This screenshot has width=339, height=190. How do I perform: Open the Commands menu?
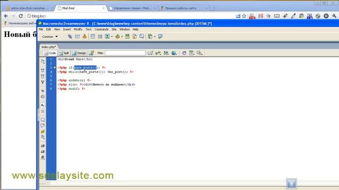[x=101, y=30]
